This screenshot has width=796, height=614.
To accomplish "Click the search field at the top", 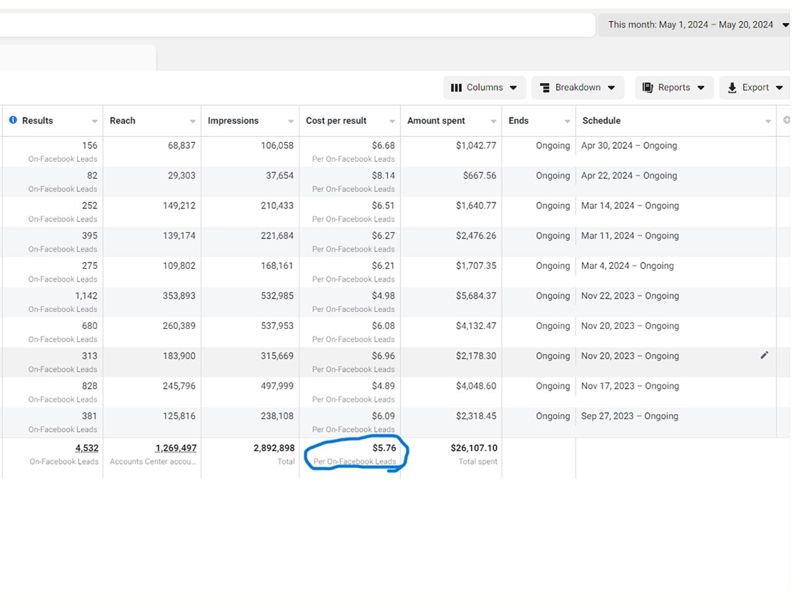I will (295, 25).
